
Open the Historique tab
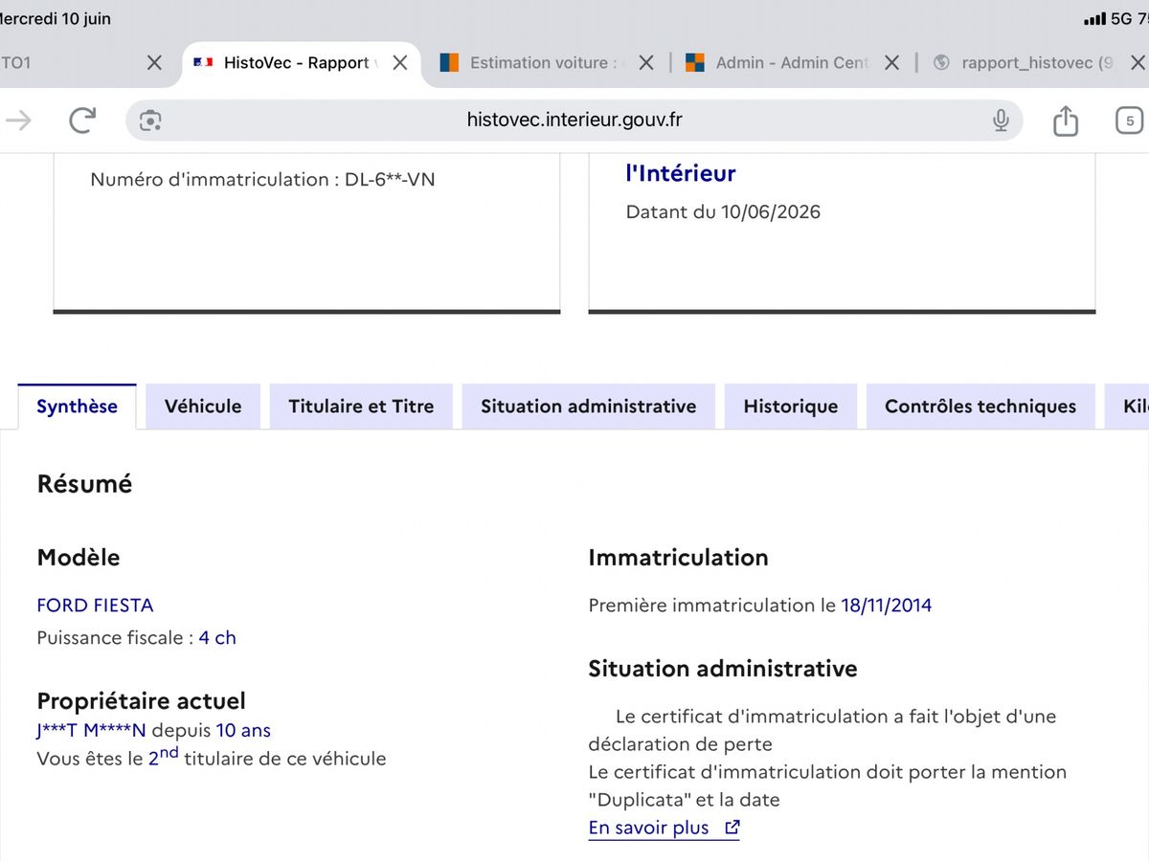tap(791, 407)
